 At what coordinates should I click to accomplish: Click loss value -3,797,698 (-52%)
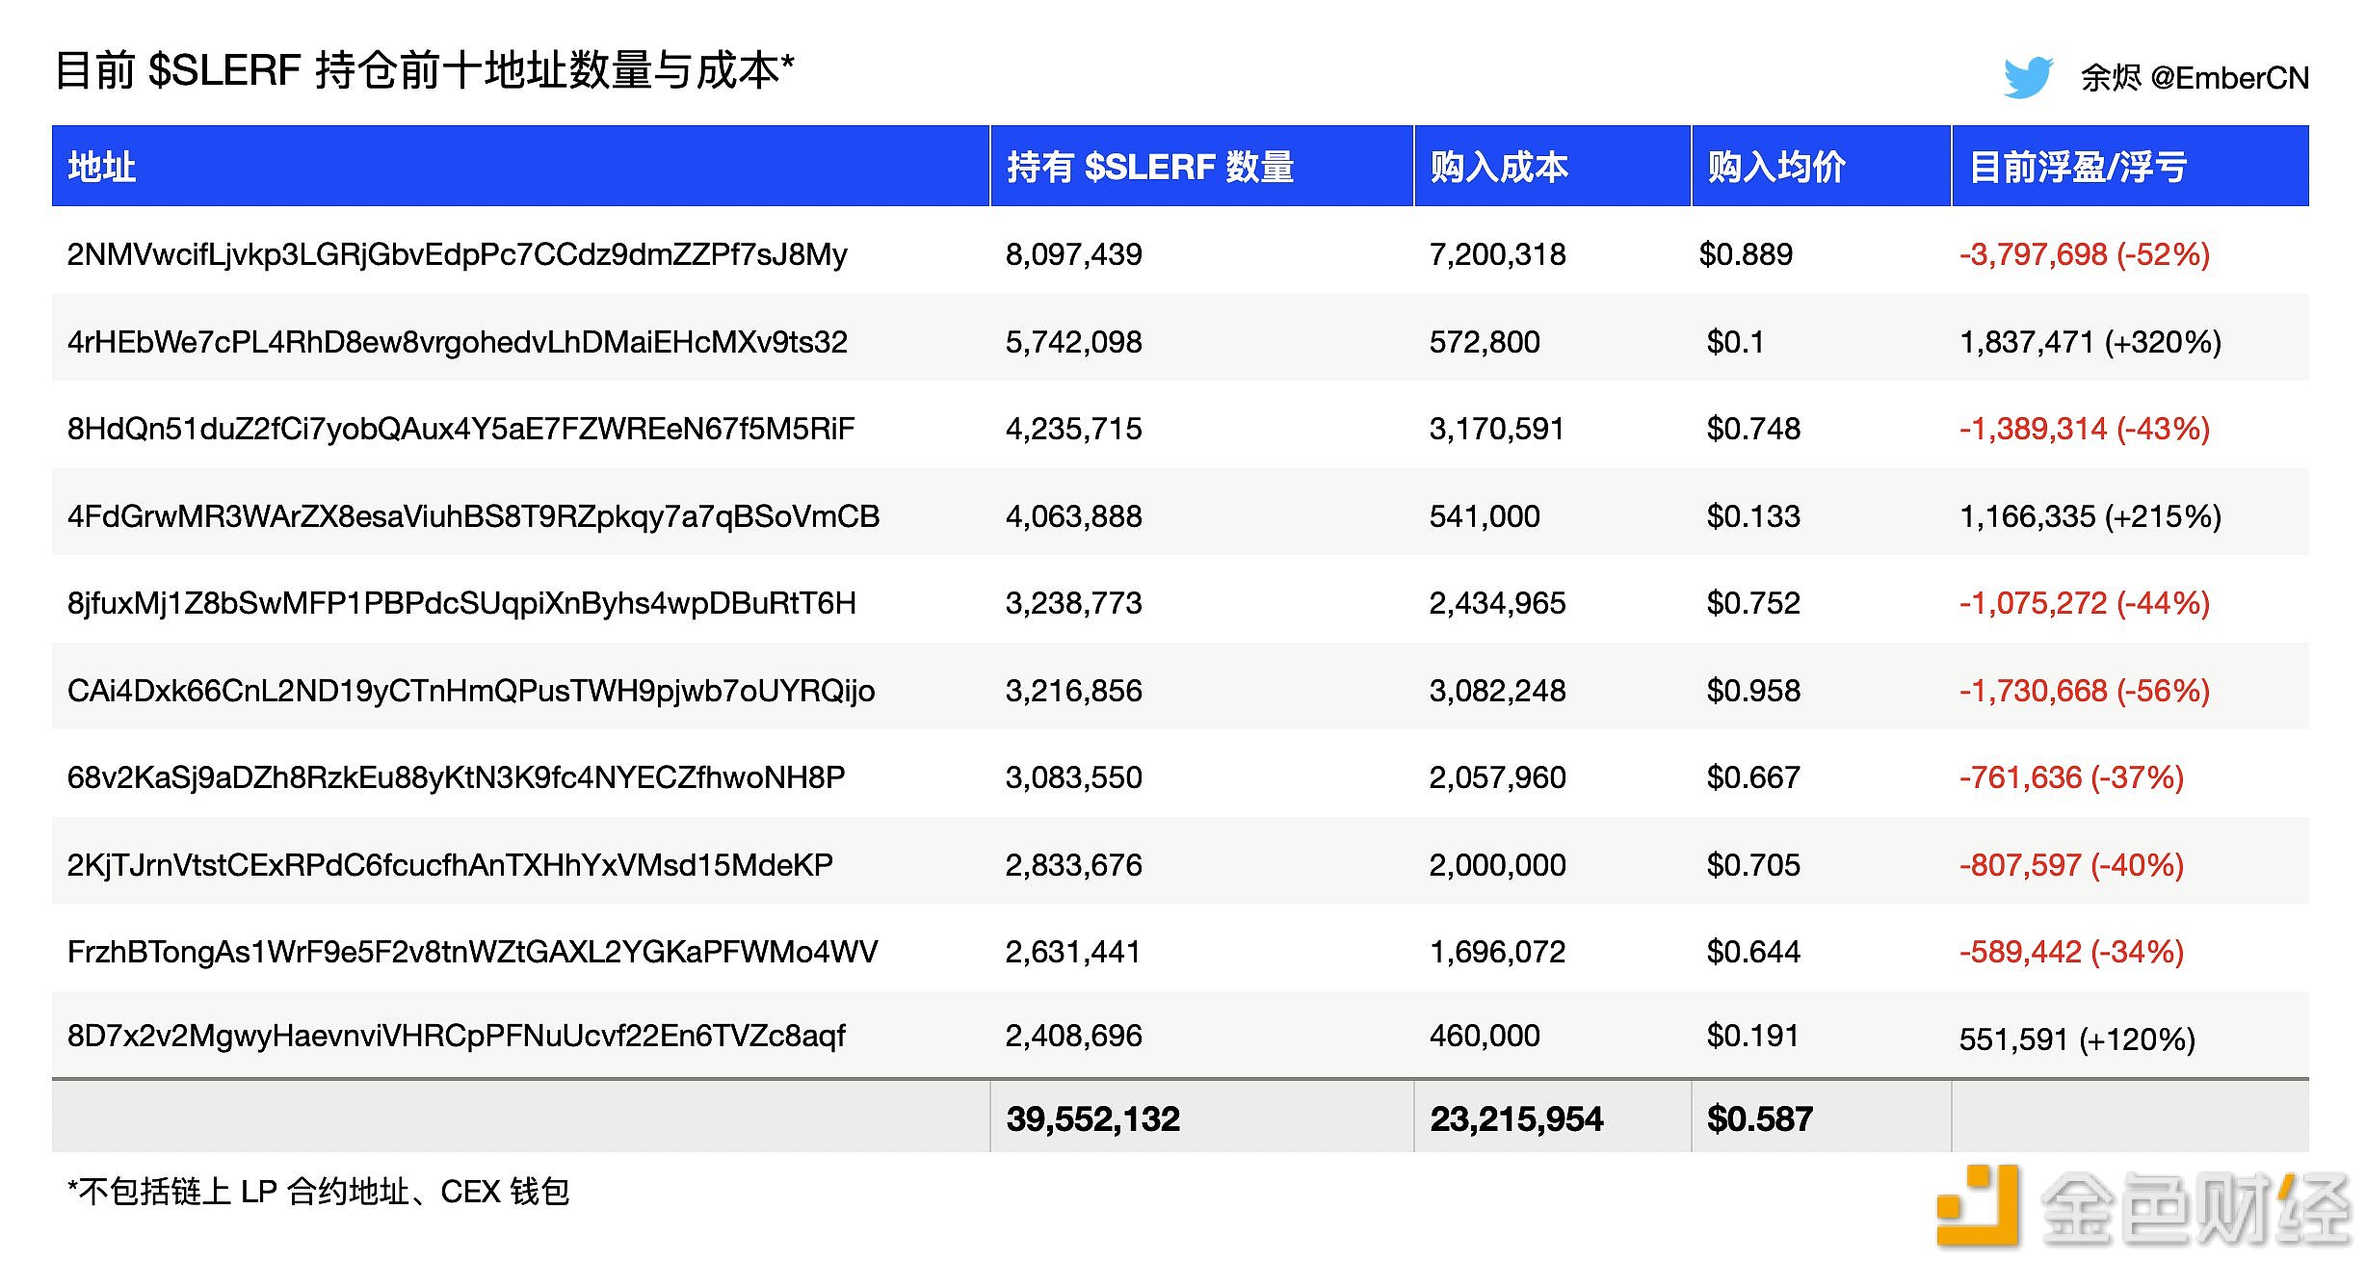2085,254
